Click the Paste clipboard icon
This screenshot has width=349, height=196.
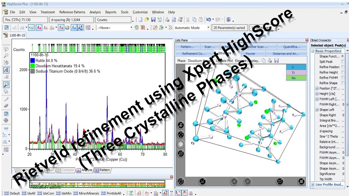tap(201, 20)
